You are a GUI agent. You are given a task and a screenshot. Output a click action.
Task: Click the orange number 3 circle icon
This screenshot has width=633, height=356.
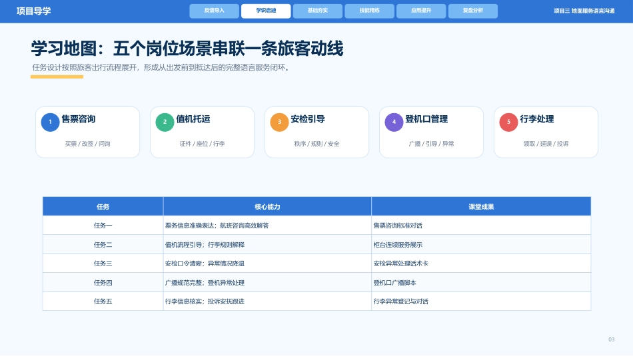pyautogui.click(x=279, y=122)
